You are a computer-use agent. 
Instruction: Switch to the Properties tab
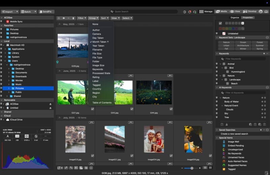[x=247, y=18]
